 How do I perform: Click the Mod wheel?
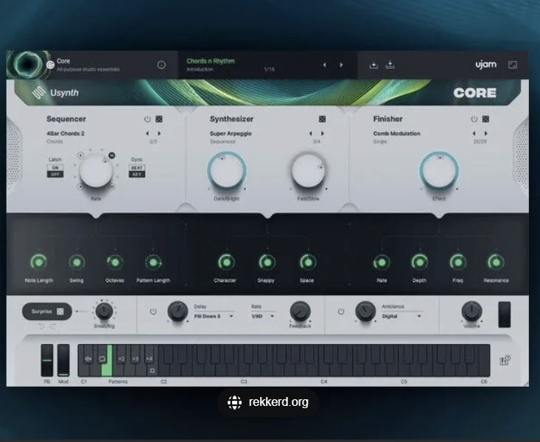(63, 360)
